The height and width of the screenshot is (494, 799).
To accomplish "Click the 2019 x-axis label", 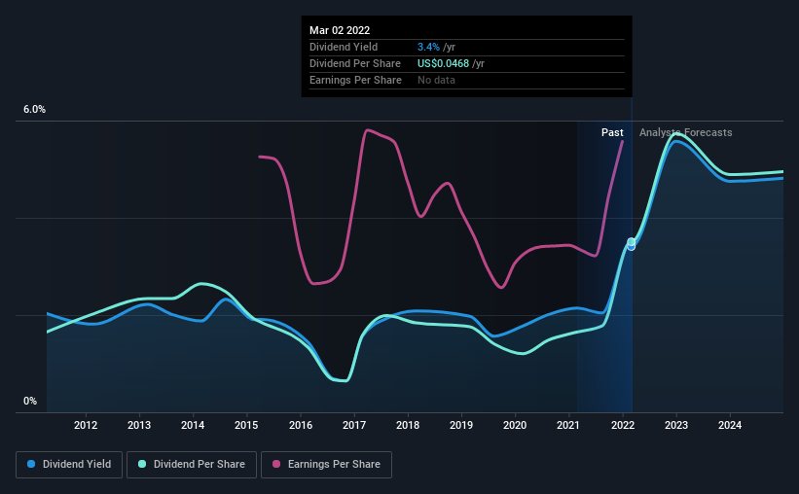I will 461,425.
